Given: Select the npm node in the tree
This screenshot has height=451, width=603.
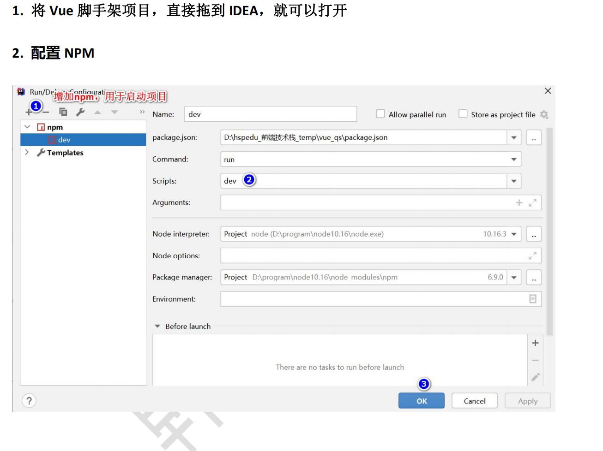Looking at the screenshot, I should click(83, 127).
